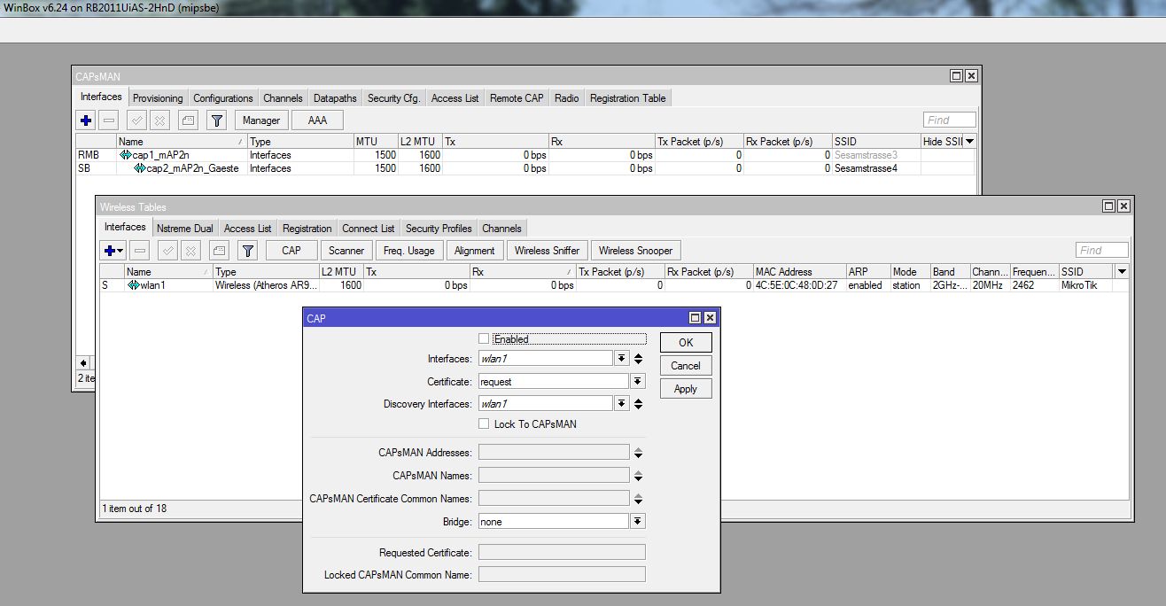
Task: Select the cap1_mAP2n interface icon row
Action: tap(125, 155)
